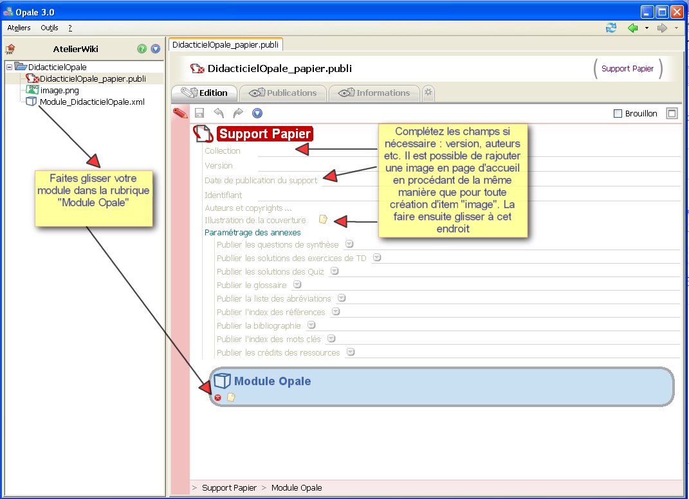689x499 pixels.
Task: Click the red error icon in Module Opale
Action: [218, 397]
